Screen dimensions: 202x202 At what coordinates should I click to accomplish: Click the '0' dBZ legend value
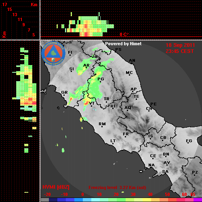click(82, 194)
